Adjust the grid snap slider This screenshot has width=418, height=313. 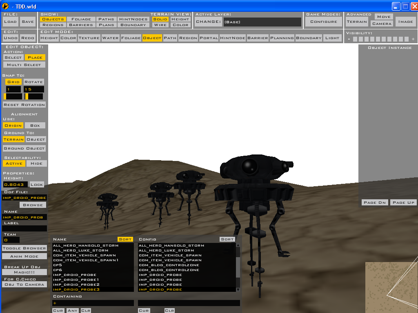tap(13, 96)
